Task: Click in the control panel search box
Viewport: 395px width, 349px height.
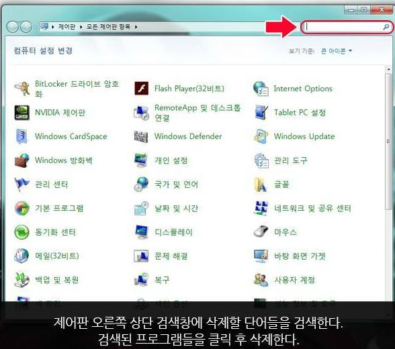Action: (347, 27)
